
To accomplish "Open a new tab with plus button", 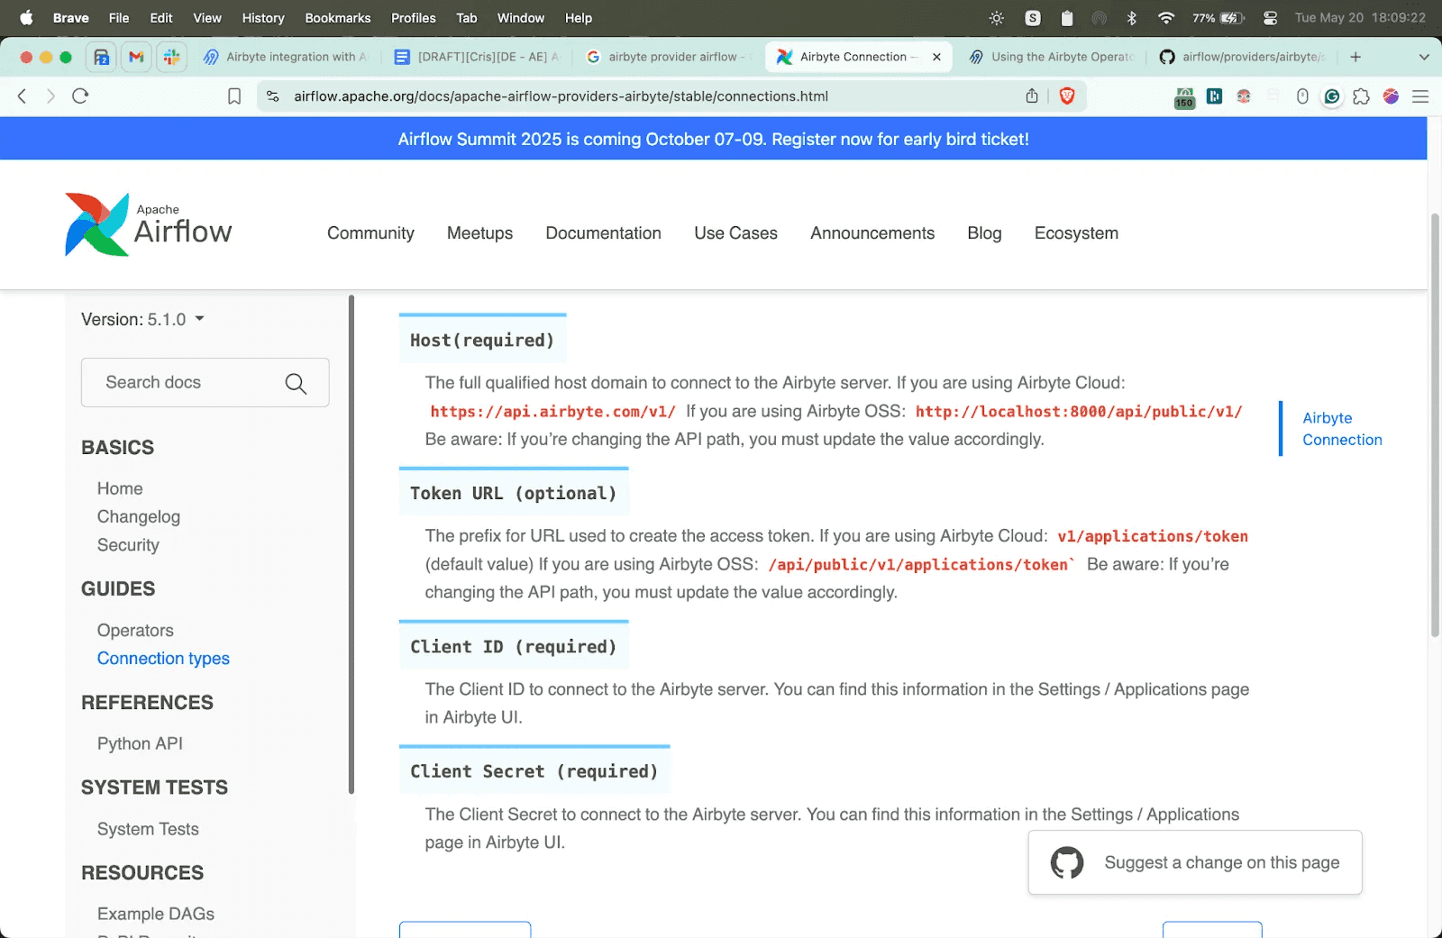I will (x=1355, y=57).
